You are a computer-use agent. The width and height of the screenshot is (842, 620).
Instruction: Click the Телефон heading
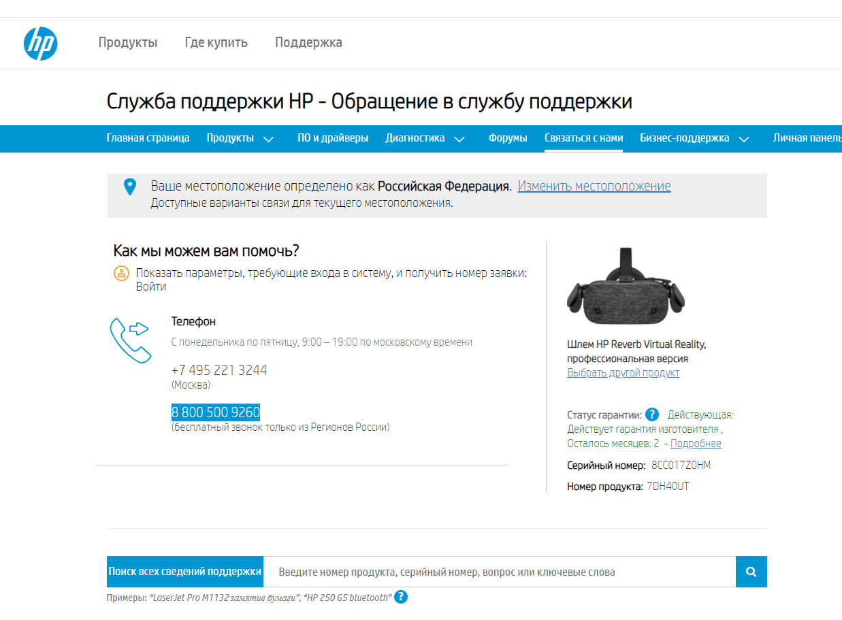193,321
